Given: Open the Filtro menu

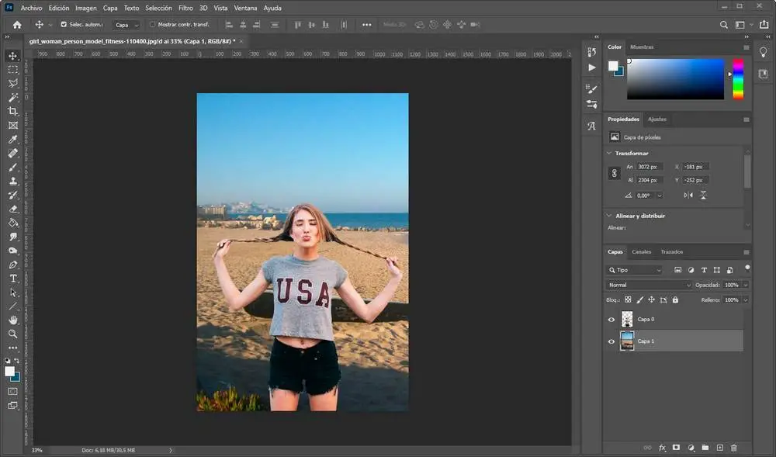Looking at the screenshot, I should pyautogui.click(x=185, y=8).
